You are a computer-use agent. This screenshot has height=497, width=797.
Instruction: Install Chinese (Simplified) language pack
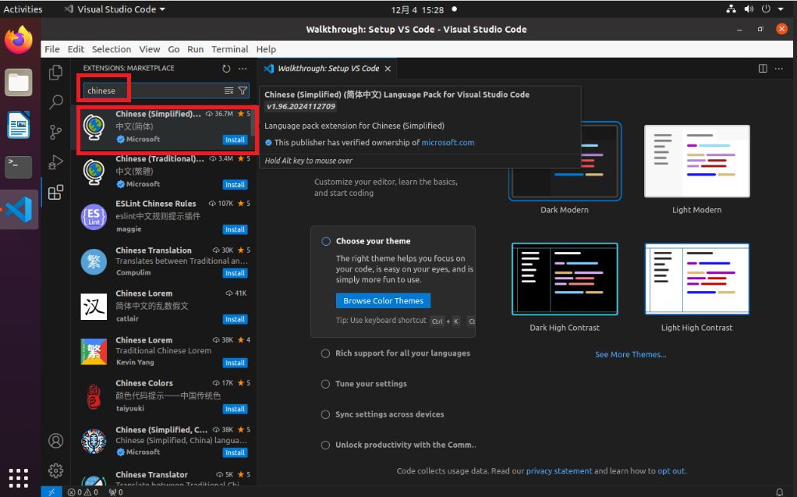point(235,140)
